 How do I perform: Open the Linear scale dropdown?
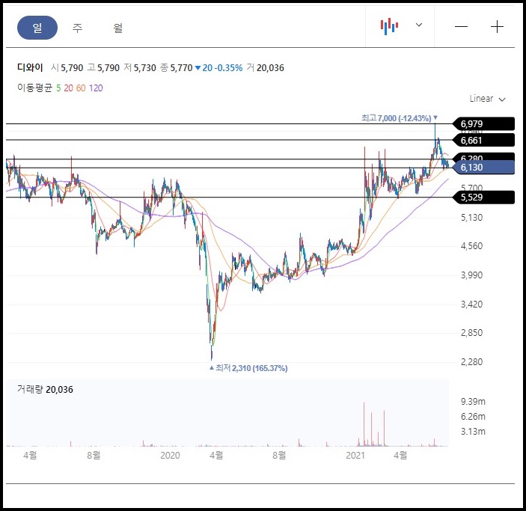pyautogui.click(x=487, y=99)
